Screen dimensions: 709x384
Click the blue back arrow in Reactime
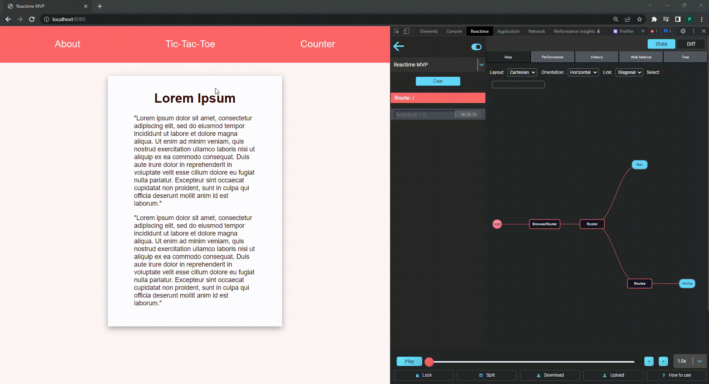point(398,46)
